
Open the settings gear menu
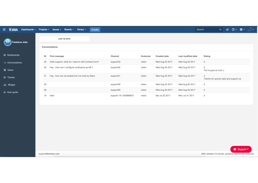pyautogui.click(x=242, y=30)
